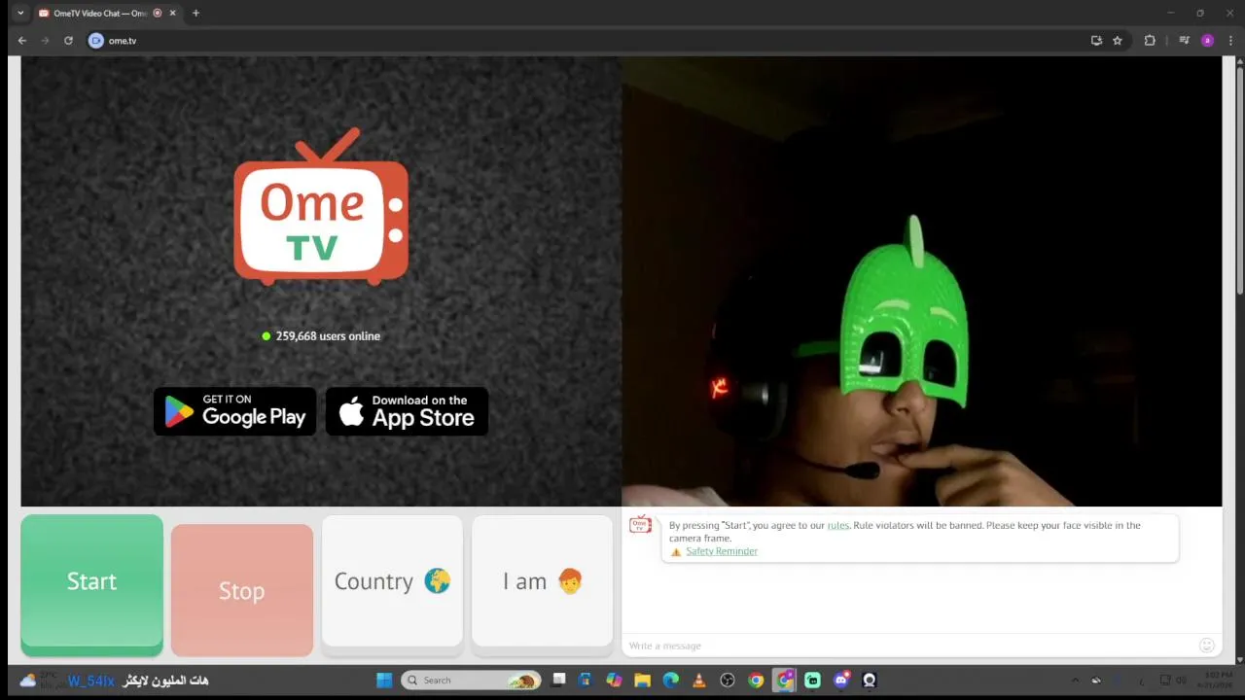
Task: View site information icon in address bar
Action: point(95,41)
